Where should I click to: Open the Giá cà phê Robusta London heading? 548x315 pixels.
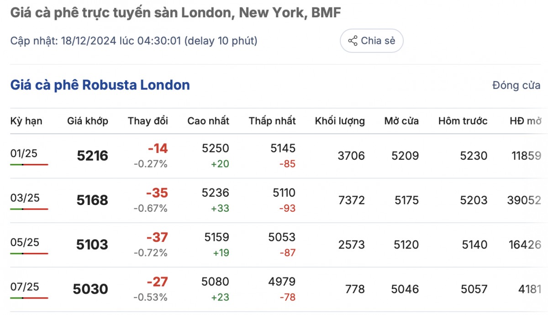click(100, 85)
